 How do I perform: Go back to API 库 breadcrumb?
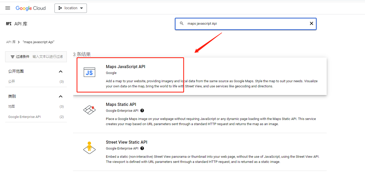[11, 42]
